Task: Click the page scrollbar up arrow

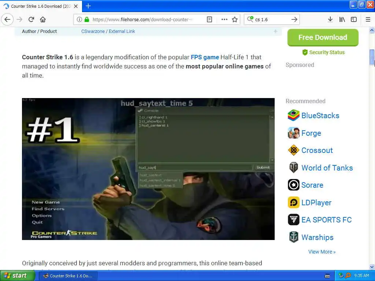Action: click(372, 30)
